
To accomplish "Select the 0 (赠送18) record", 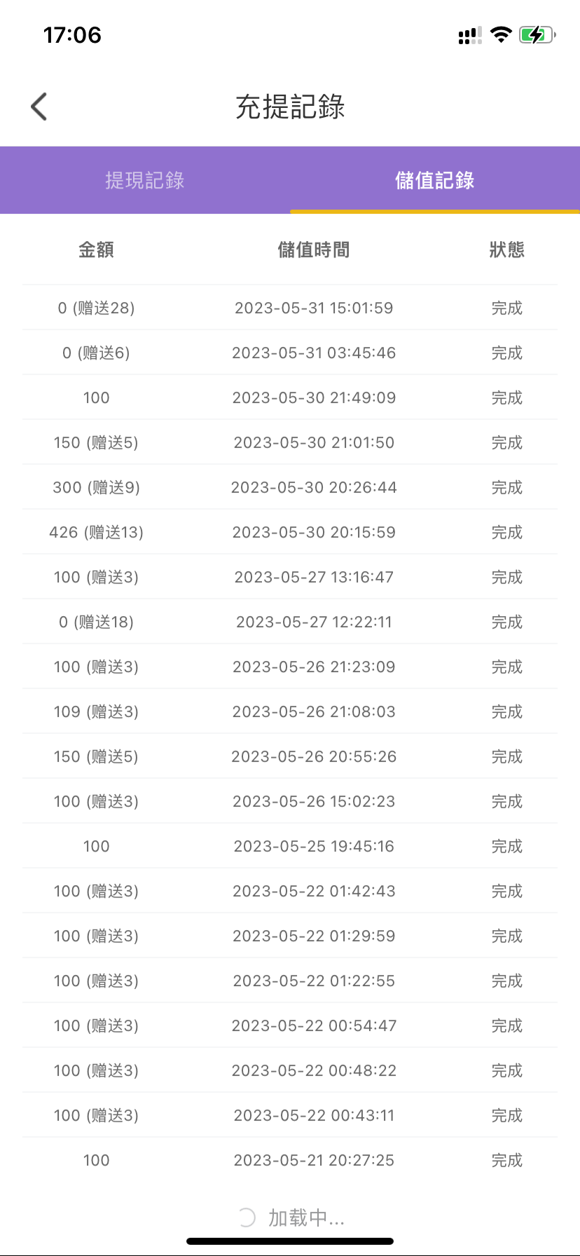I will click(96, 622).
